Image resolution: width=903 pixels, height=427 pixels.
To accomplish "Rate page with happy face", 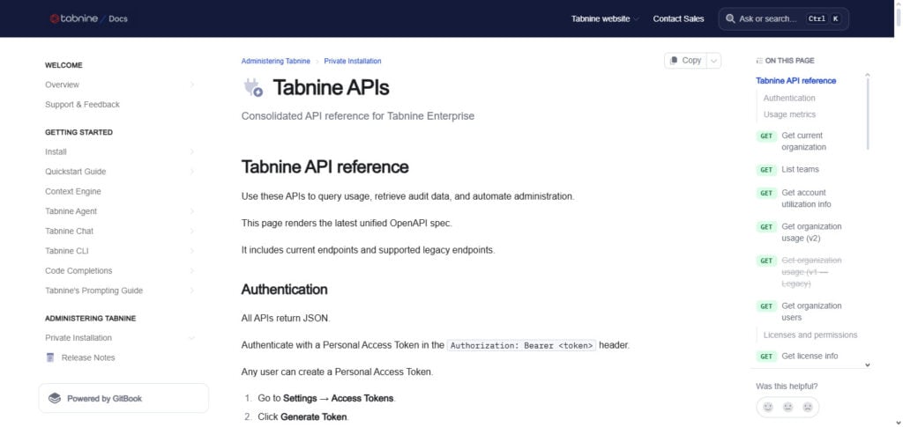I will pyautogui.click(x=768, y=407).
